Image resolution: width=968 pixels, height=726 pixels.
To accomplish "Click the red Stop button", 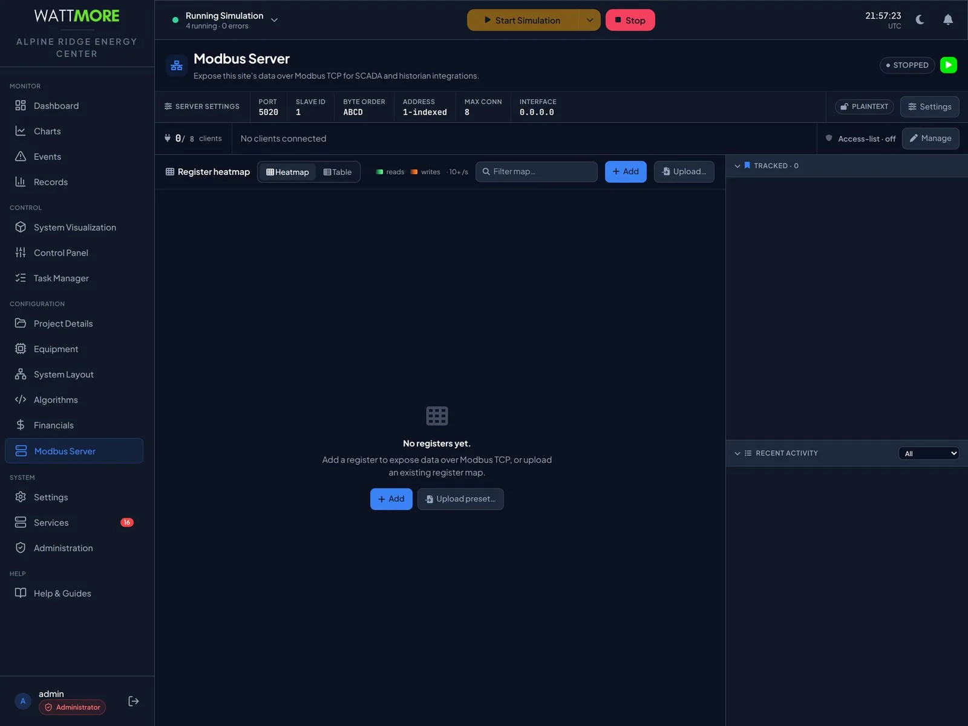I will [x=630, y=20].
